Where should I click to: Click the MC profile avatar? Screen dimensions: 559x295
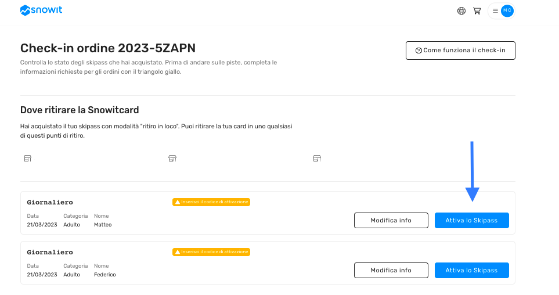507,10
